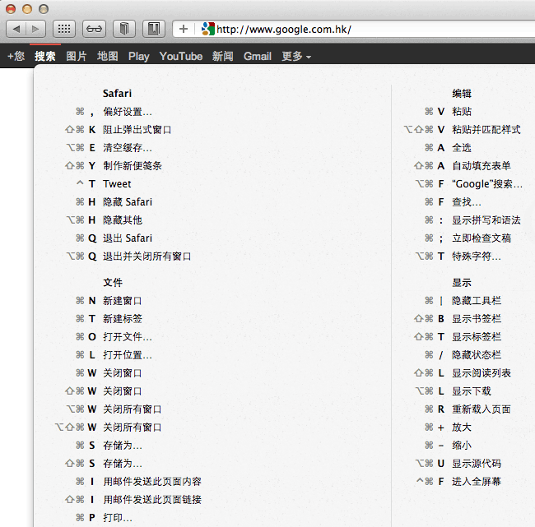
Task: Click the yellow minimize window button
Action: [x=27, y=9]
